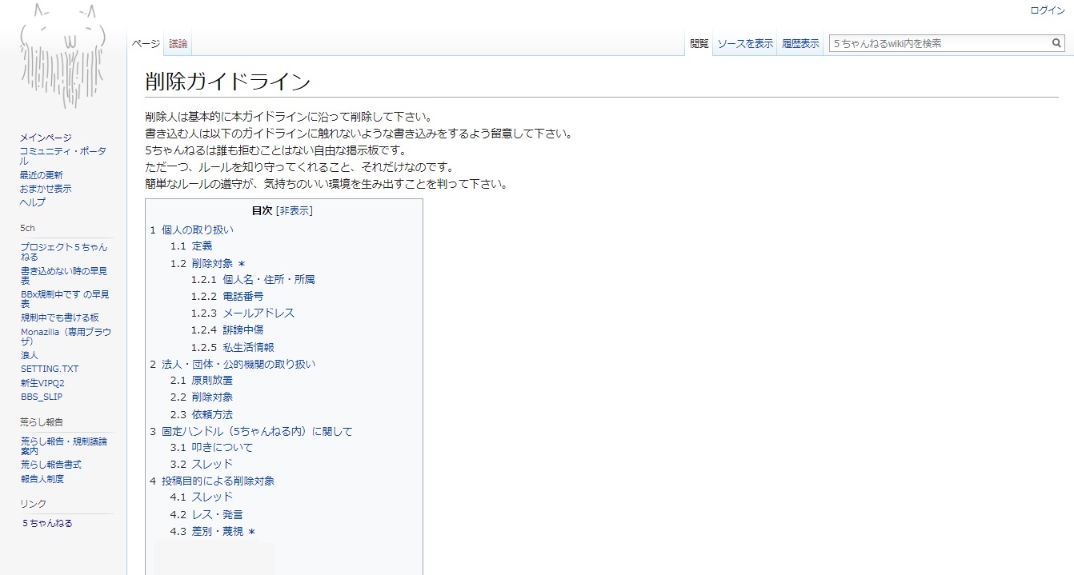Open 荒らし報告書式 link
This screenshot has height=575, width=1074.
[x=51, y=465]
